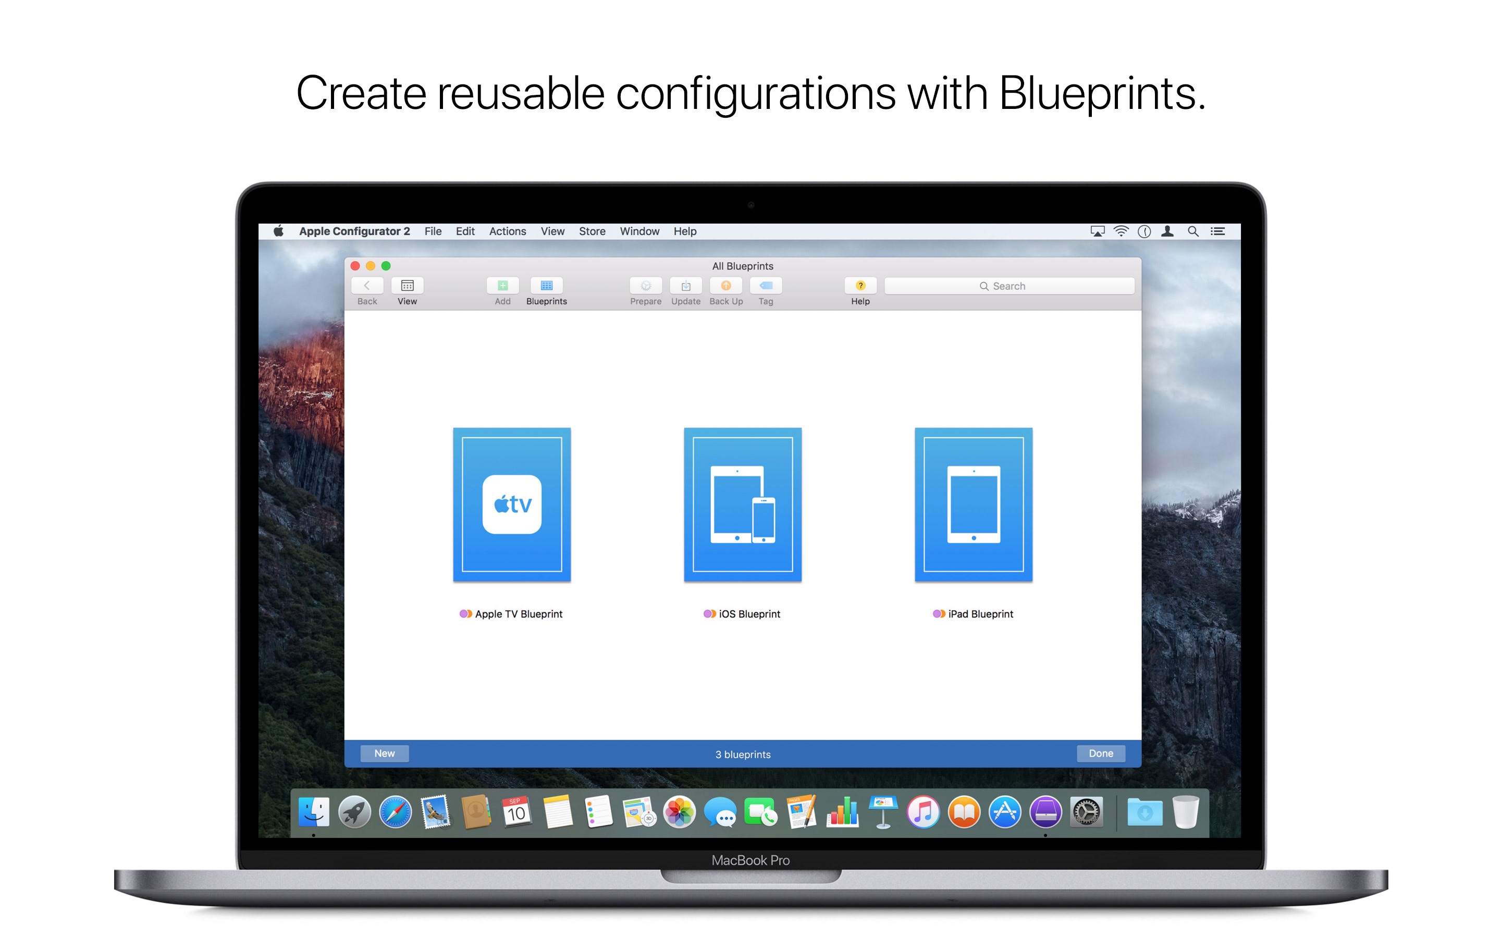Click the AirPlay display menu bar icon

[x=1097, y=231]
